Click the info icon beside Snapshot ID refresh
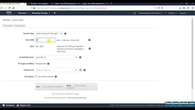195x110 pixels. pyautogui.click(x=85, y=70)
